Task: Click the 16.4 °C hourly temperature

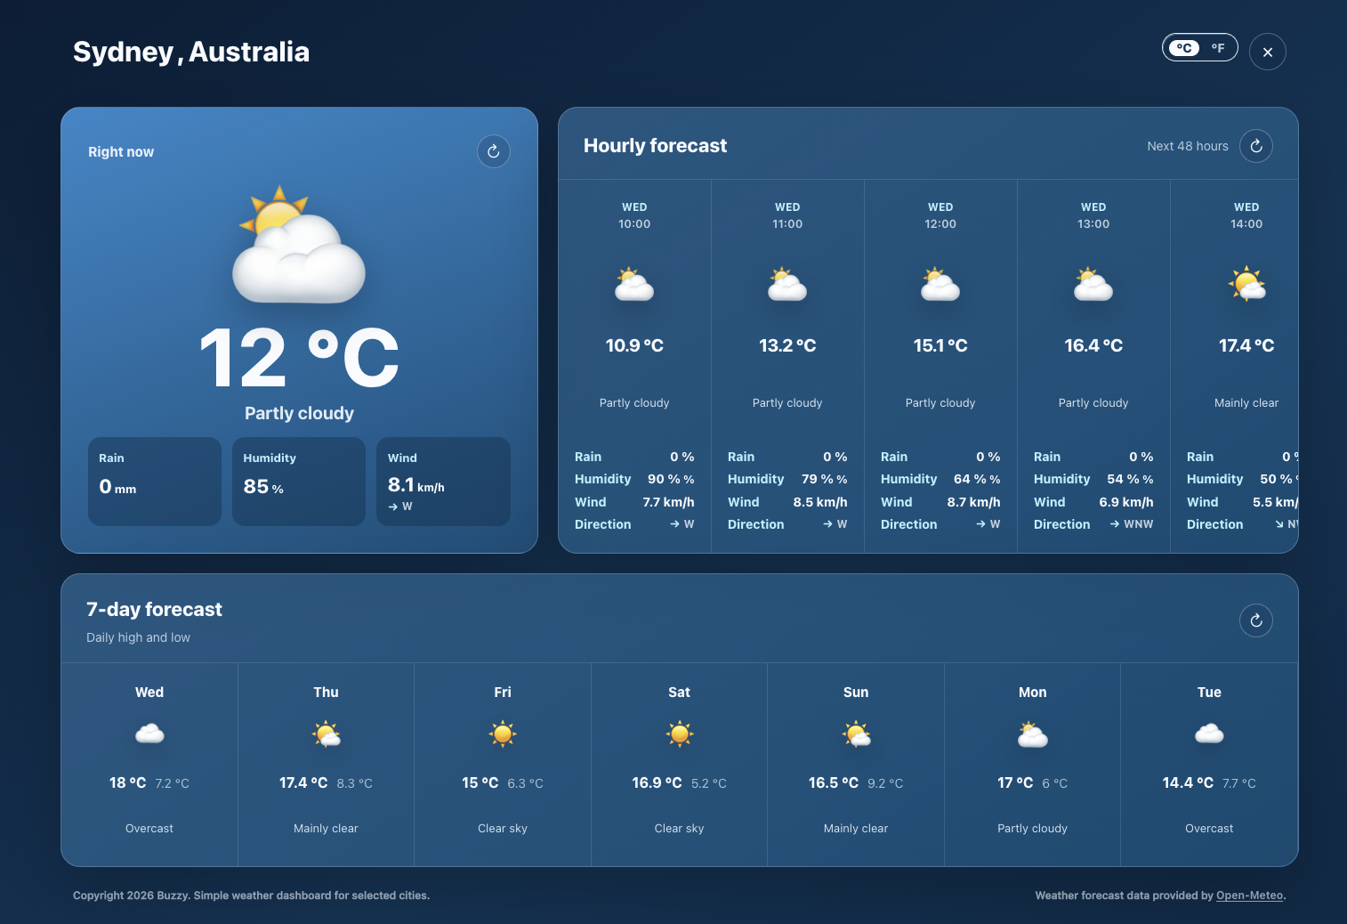Action: tap(1093, 345)
